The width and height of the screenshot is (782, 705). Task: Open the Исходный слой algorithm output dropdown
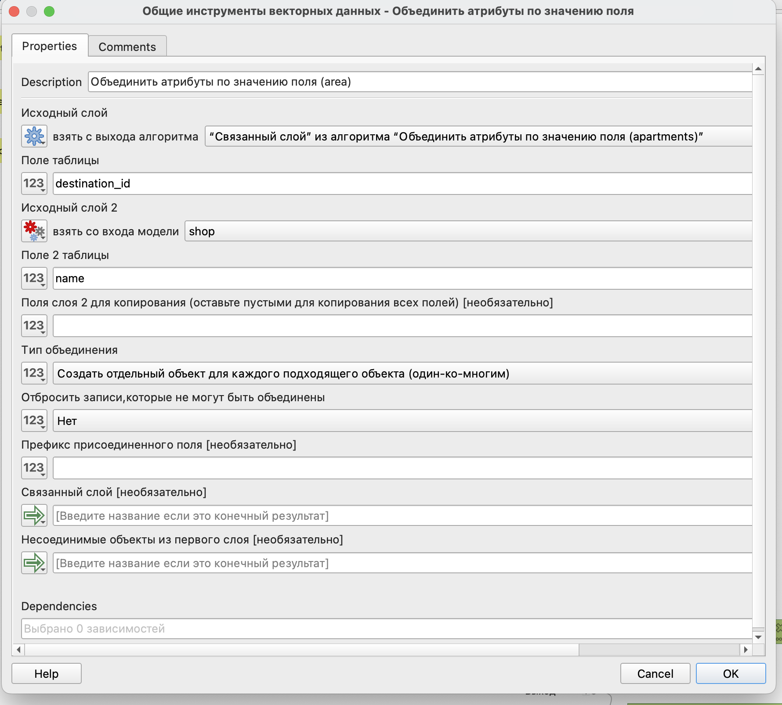tap(478, 137)
